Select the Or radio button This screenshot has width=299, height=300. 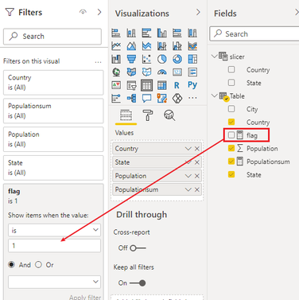pyautogui.click(x=38, y=264)
